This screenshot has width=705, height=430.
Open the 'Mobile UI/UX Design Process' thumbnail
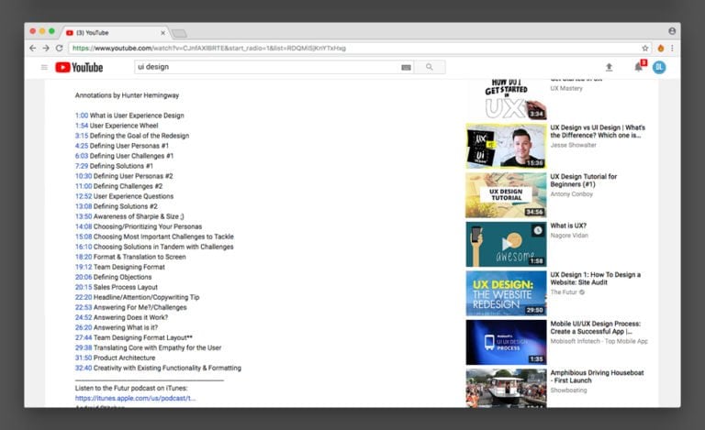coord(507,342)
